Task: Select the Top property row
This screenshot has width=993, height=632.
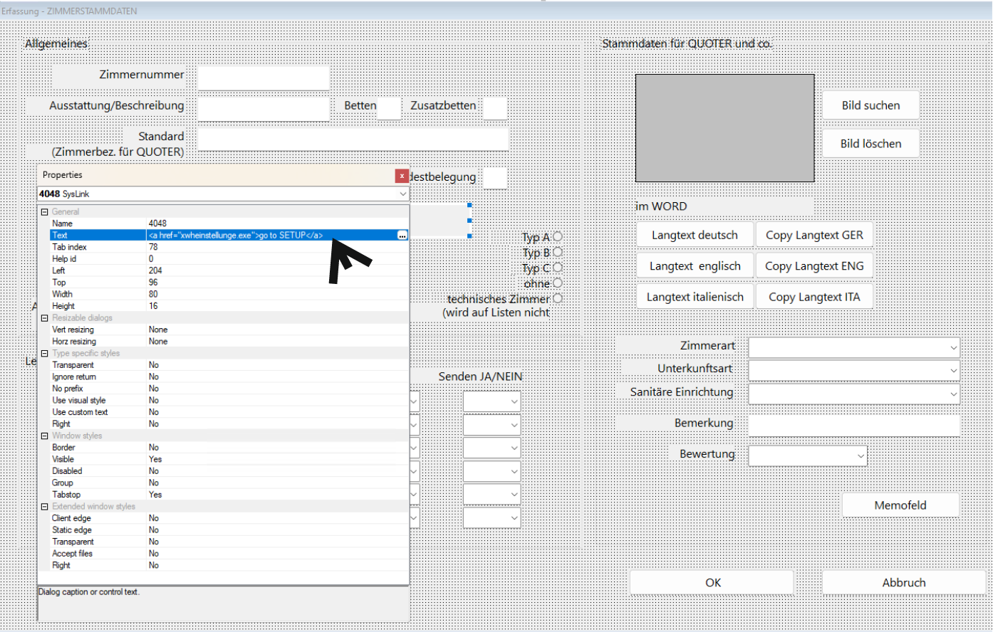Action: coord(224,283)
